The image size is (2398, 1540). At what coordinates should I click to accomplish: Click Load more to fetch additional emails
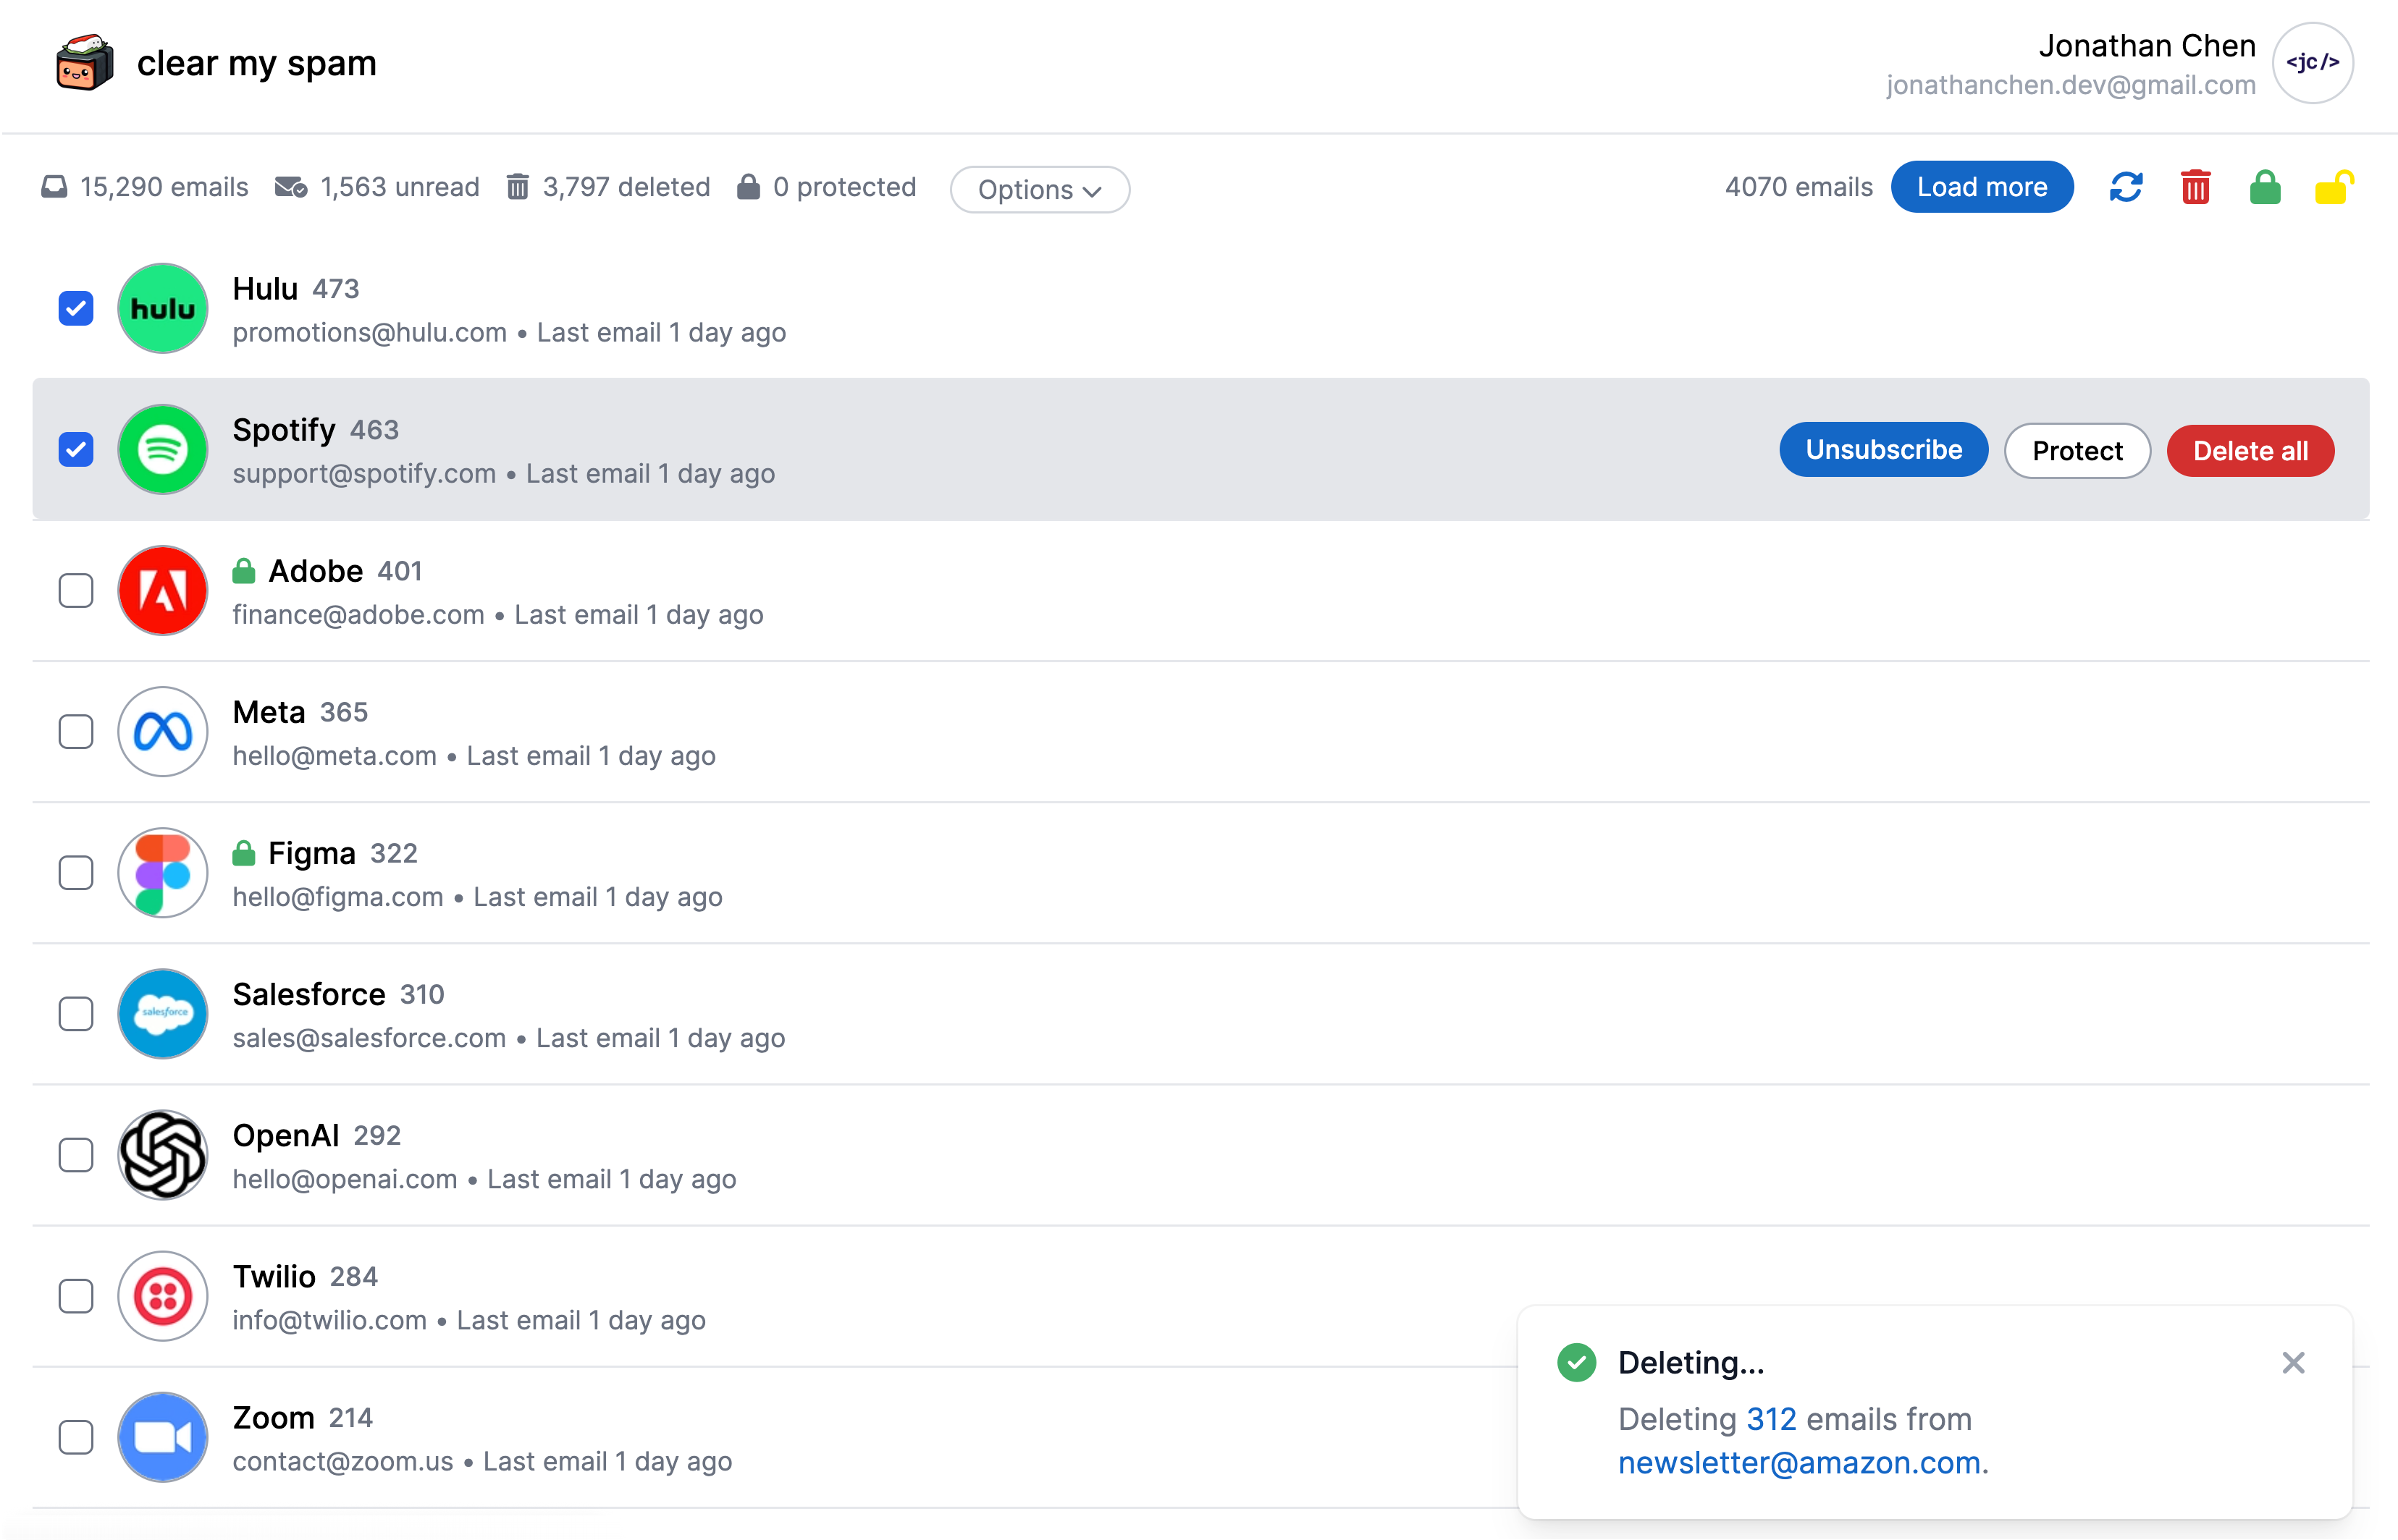[1982, 186]
